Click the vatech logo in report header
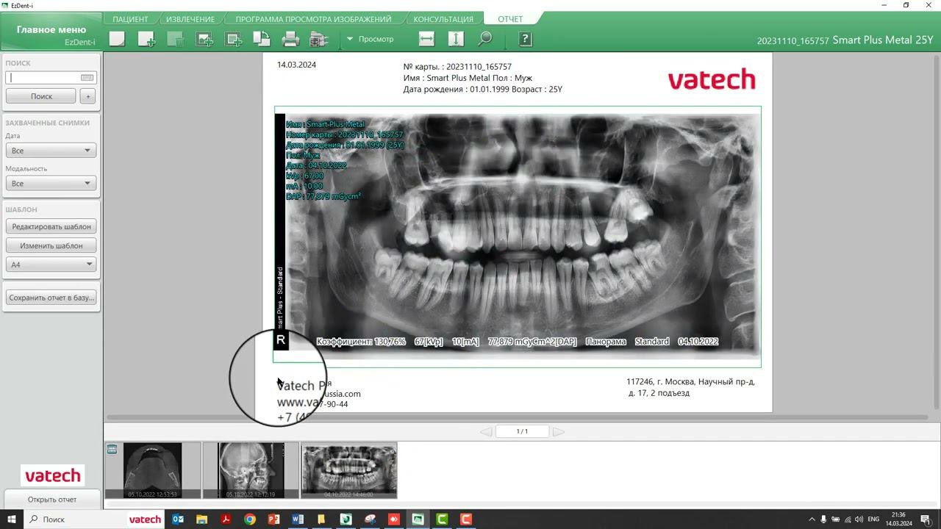 tap(712, 79)
